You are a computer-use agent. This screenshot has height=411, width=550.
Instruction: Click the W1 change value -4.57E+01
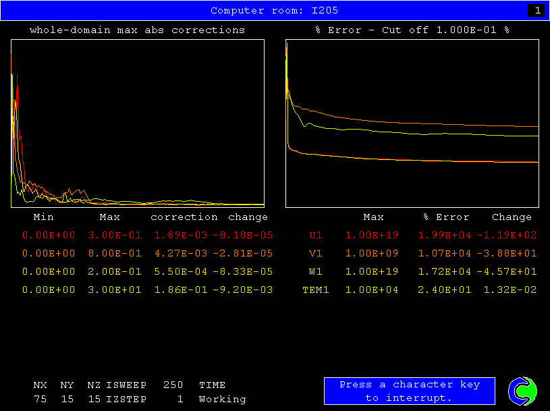(x=507, y=271)
